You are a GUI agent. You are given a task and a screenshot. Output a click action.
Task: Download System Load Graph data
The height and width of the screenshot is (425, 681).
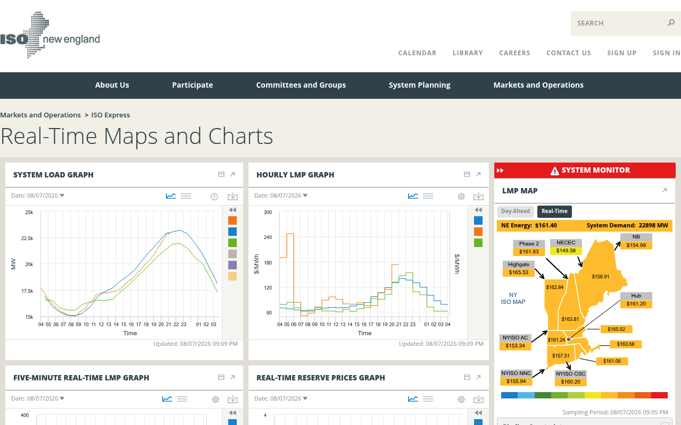pos(232,197)
